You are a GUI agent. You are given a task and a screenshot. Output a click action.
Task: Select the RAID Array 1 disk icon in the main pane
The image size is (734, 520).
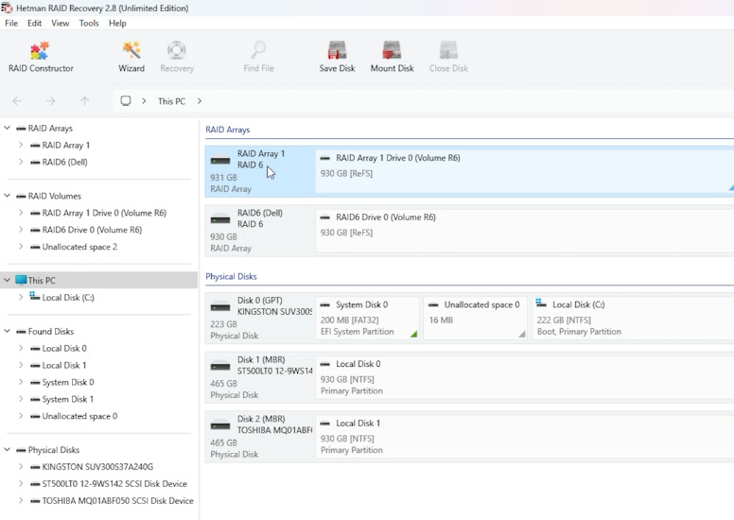(220, 161)
